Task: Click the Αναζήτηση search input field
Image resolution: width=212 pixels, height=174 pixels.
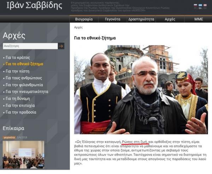Action: pos(30,46)
